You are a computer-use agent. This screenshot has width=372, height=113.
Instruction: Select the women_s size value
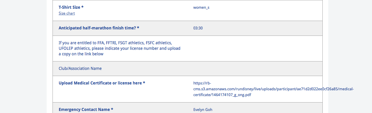(201, 8)
